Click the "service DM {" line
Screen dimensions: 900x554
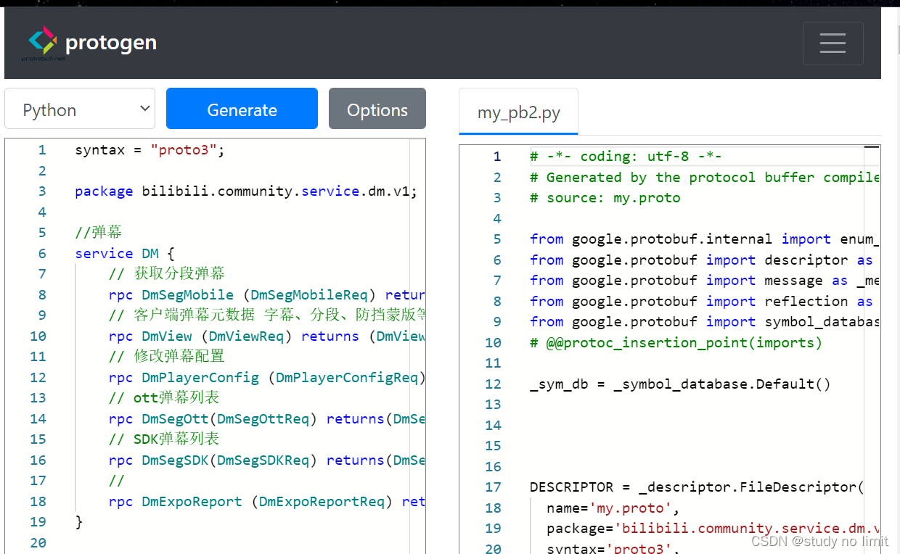point(125,254)
